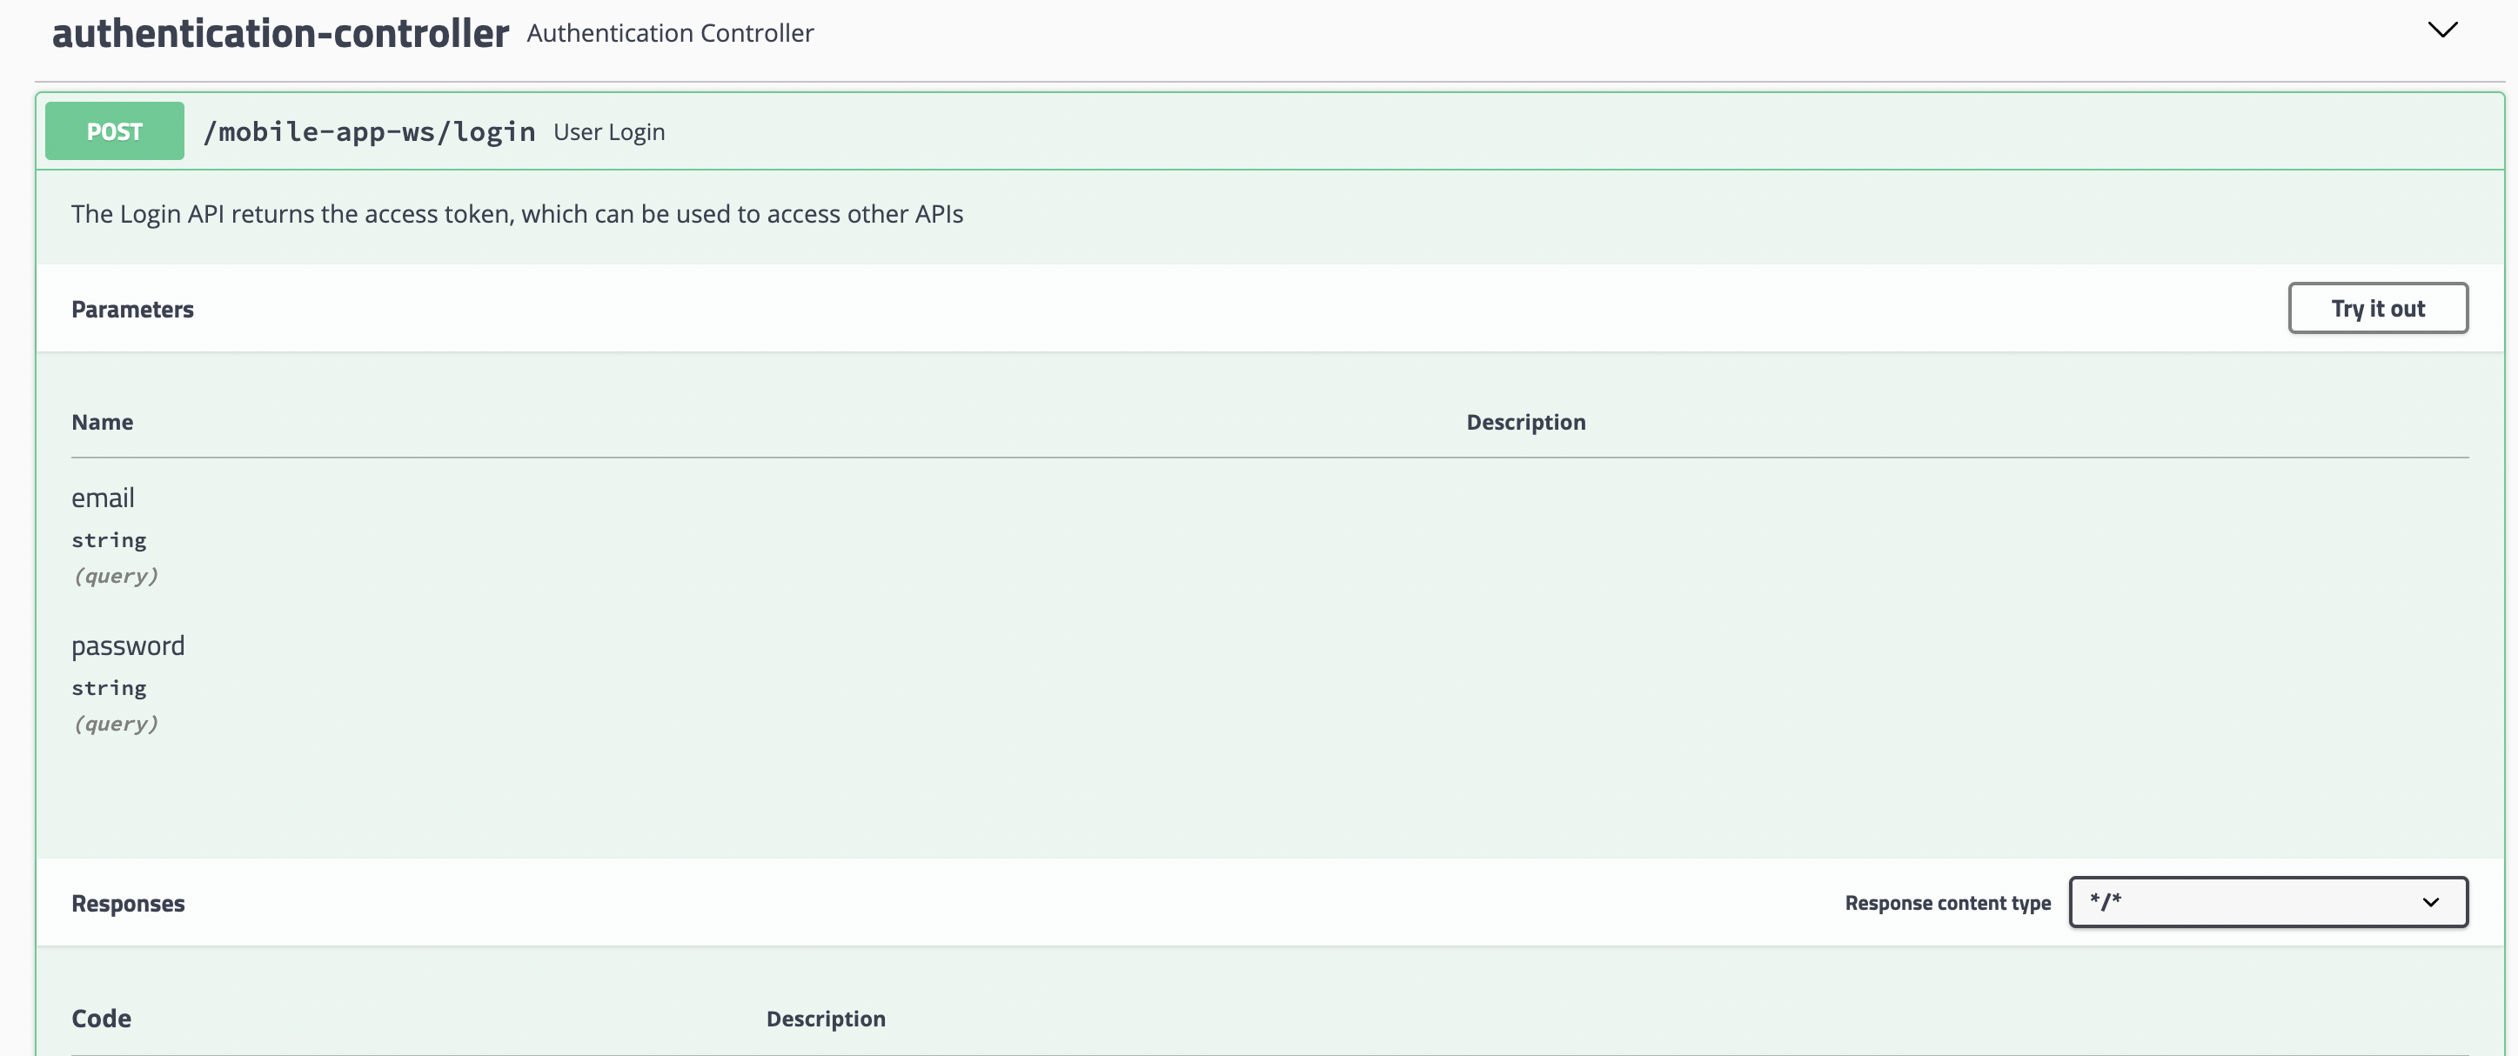Click the authentication-controller heading

280,33
